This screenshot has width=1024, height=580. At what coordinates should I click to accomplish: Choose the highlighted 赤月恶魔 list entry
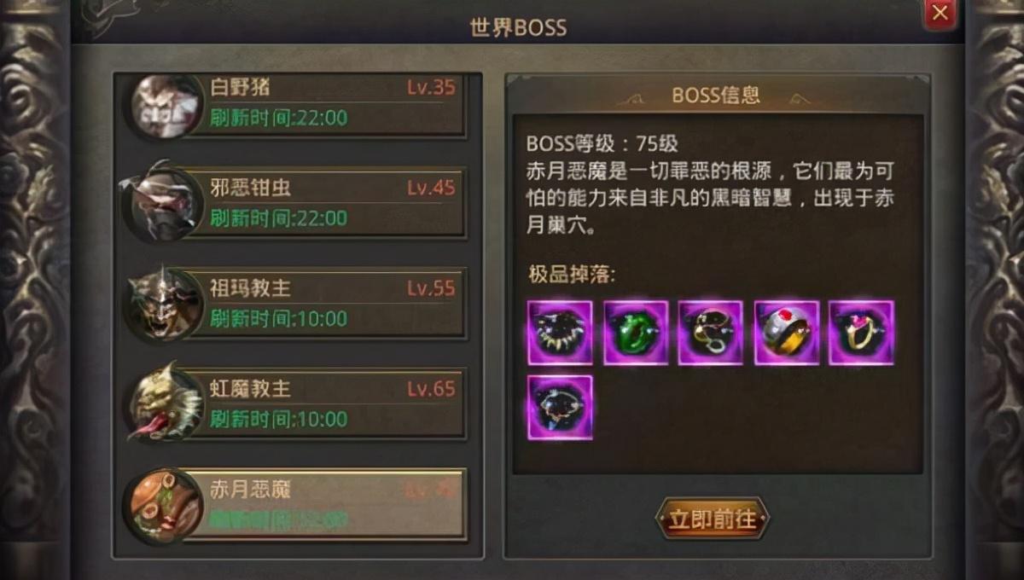295,504
